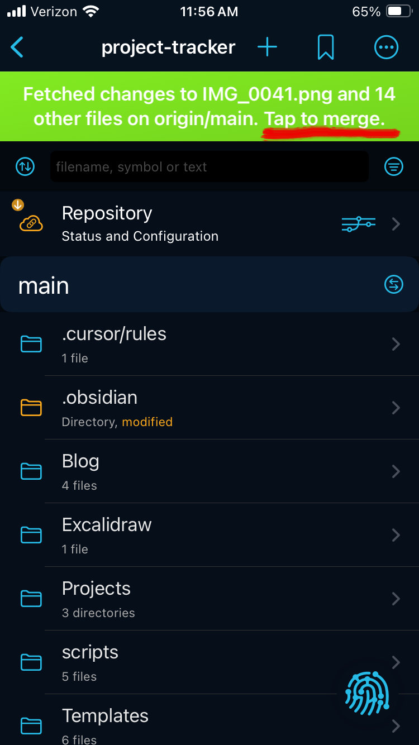The width and height of the screenshot is (419, 745).
Task: Tap the fingerprint floating button
Action: pyautogui.click(x=366, y=693)
